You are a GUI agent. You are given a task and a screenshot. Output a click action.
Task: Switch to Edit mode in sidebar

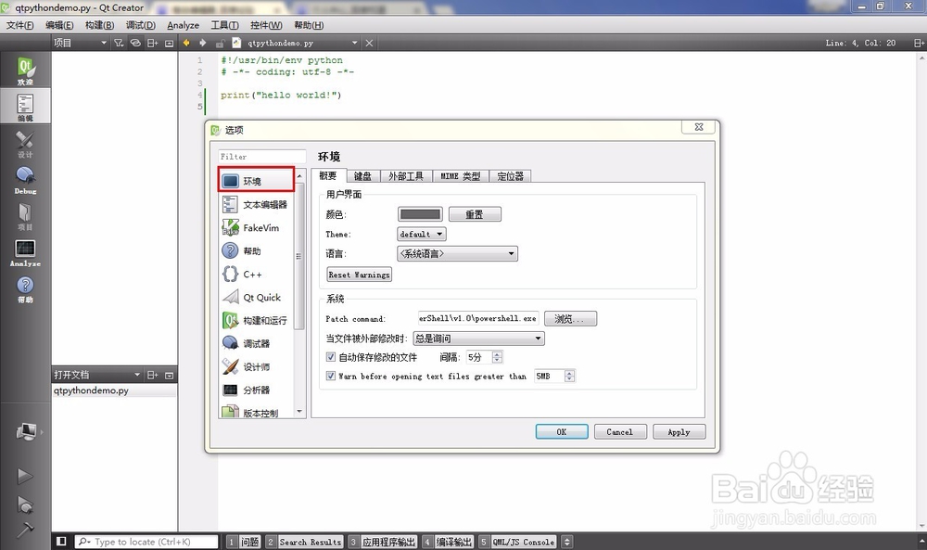(25, 107)
